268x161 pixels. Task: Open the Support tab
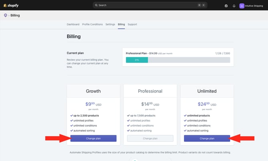coord(132,24)
